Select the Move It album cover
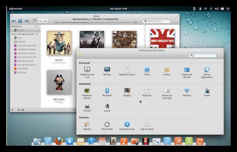237x152 pixels. (x=59, y=43)
